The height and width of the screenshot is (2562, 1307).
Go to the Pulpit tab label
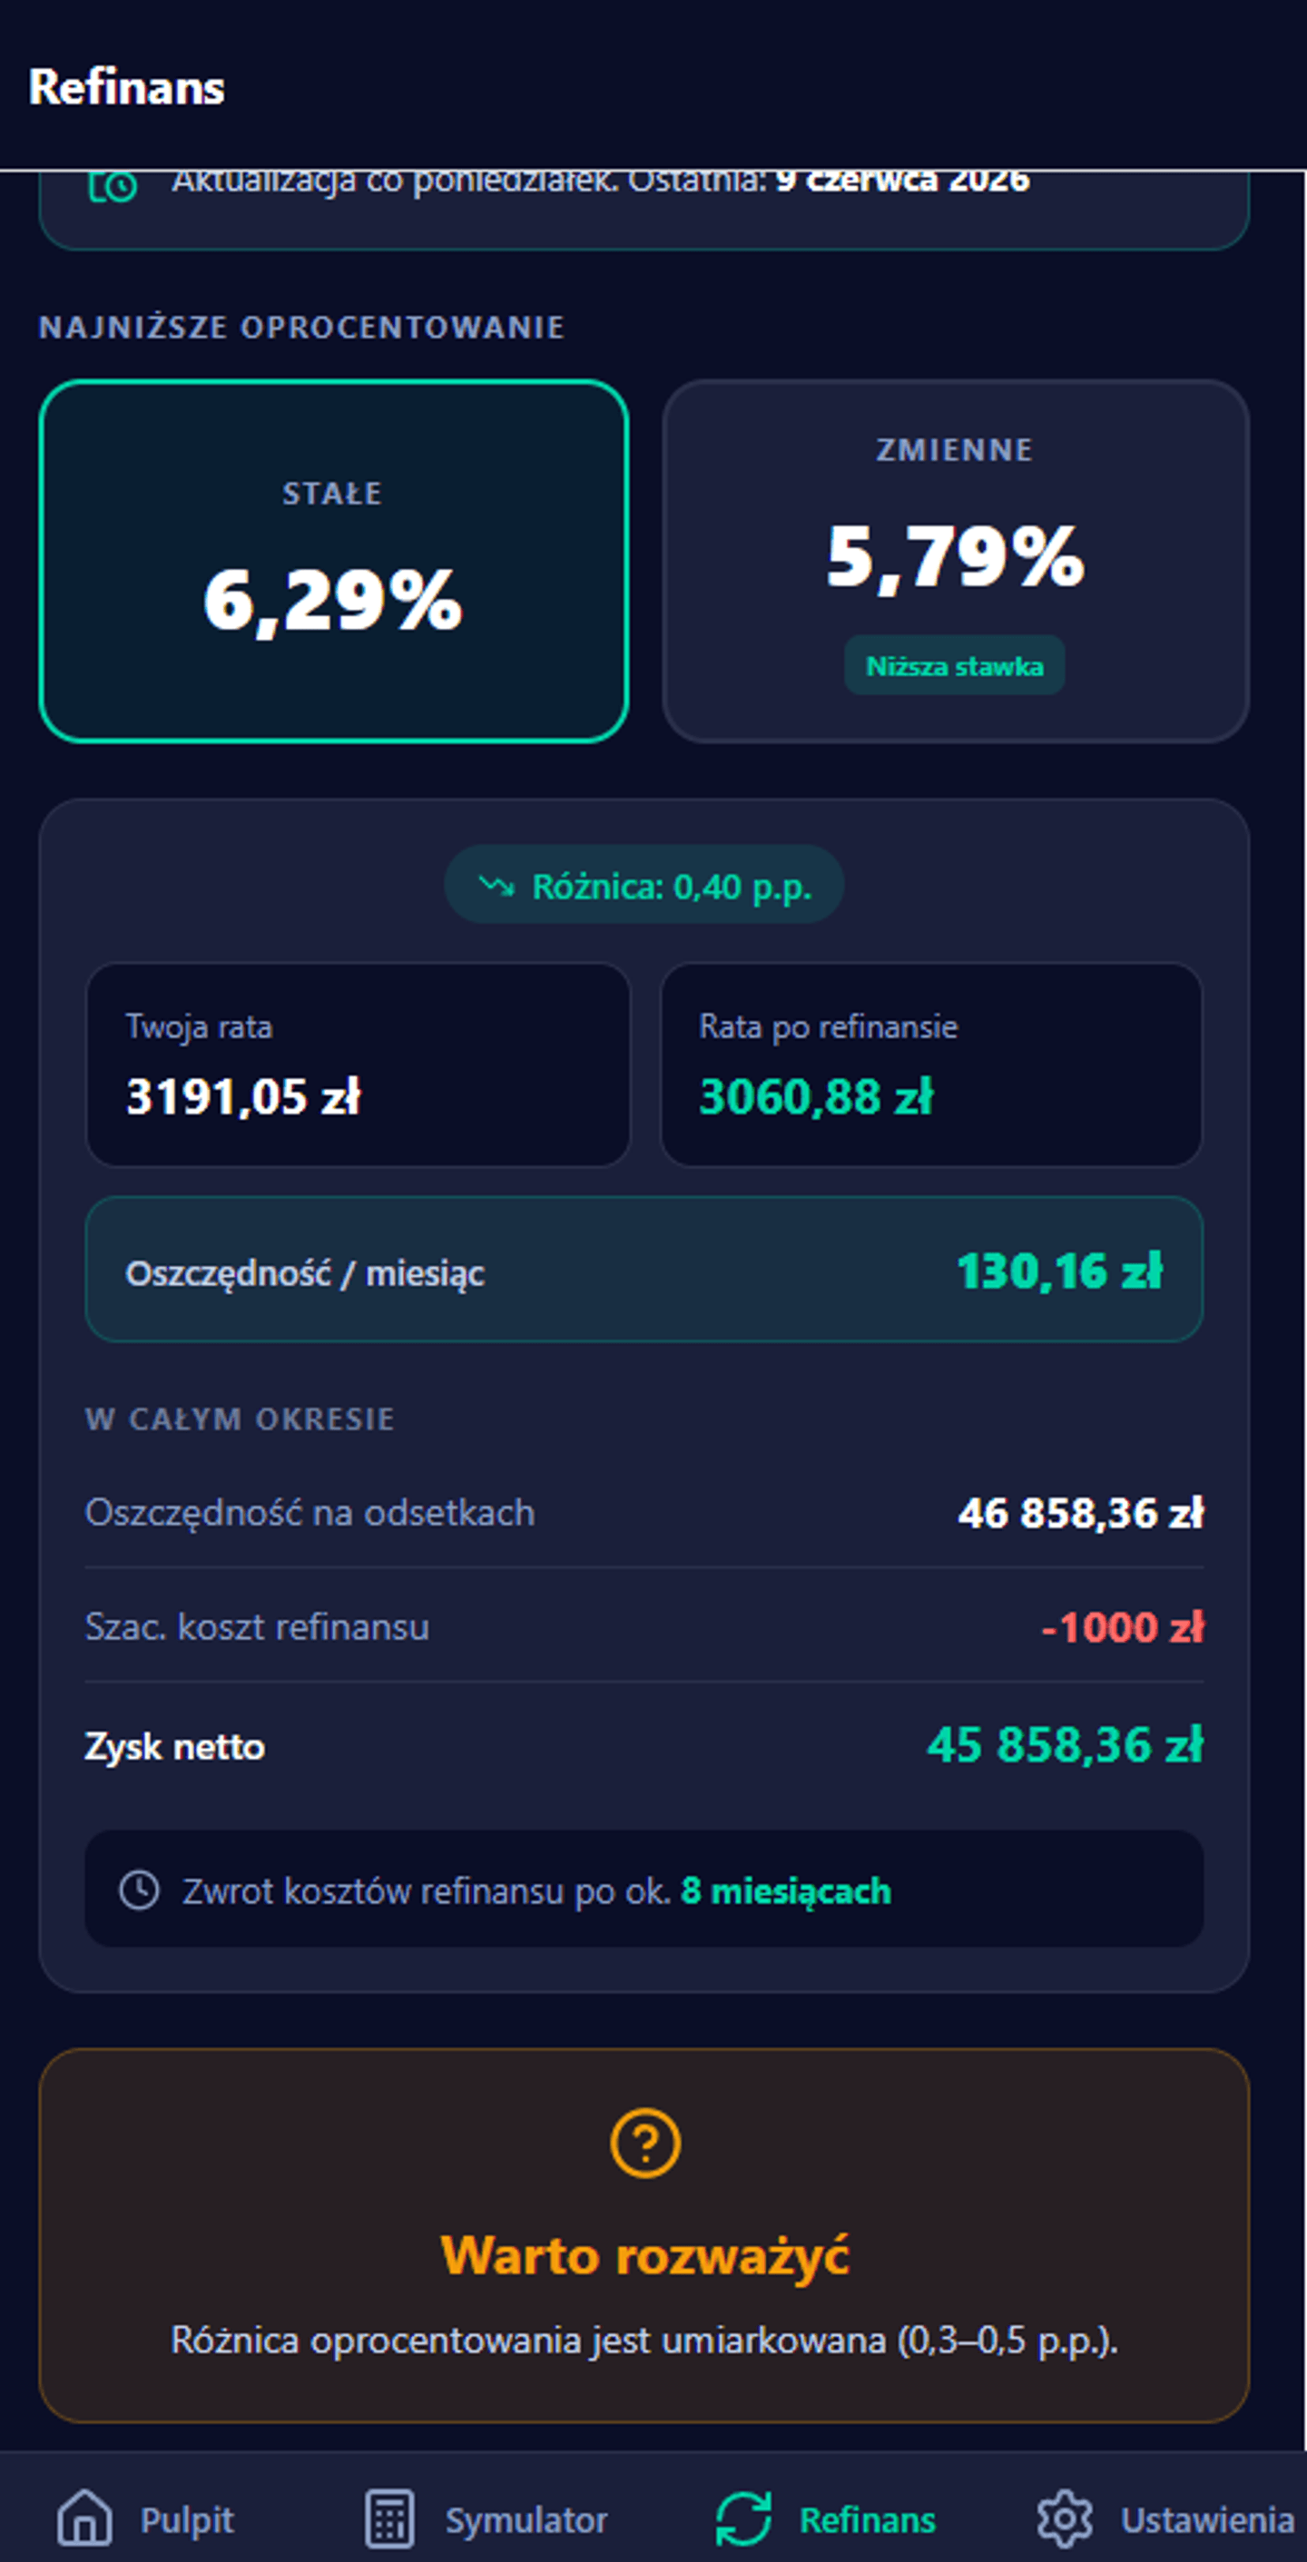[x=187, y=2520]
